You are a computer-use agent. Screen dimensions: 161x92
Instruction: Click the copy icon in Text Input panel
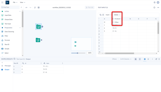point(101,15)
